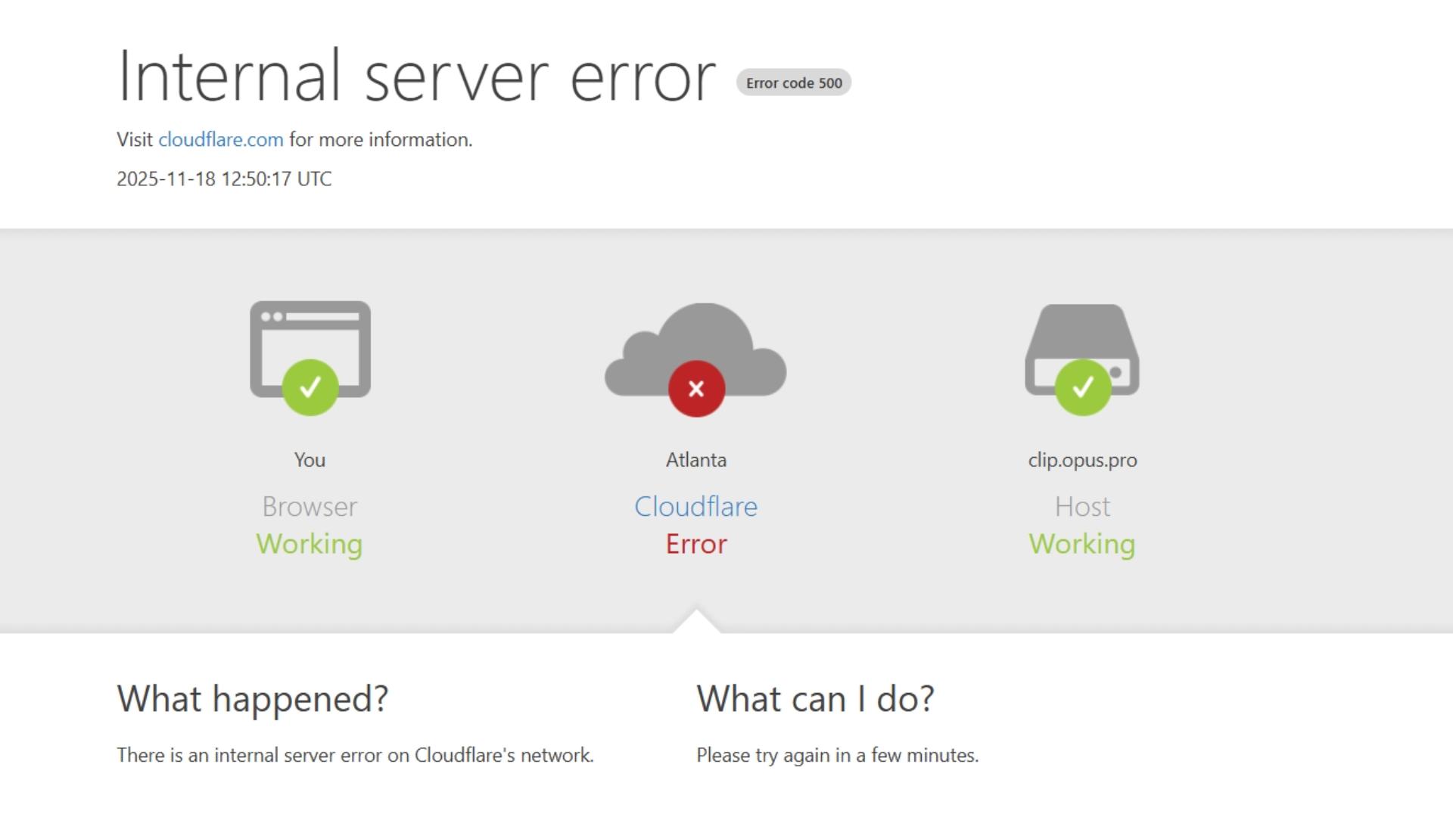Open the cloudflare.com link
1453x817 pixels.
coord(221,139)
